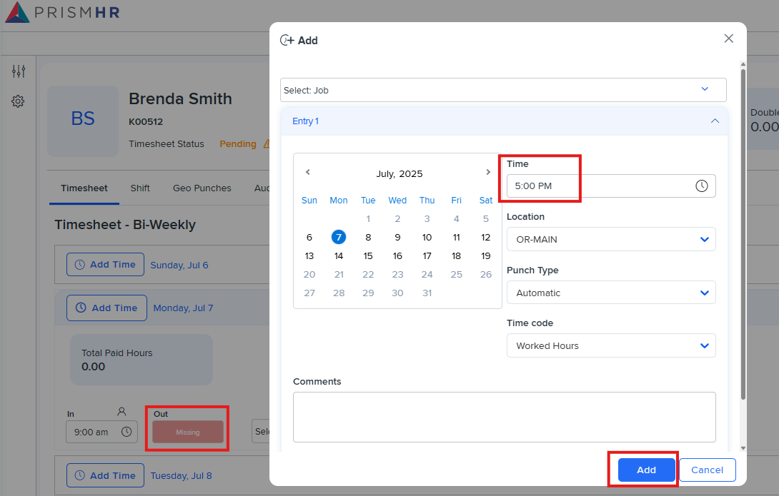Viewport: 779px width, 496px height.
Task: Click the person icon above the In field
Action: (x=121, y=413)
